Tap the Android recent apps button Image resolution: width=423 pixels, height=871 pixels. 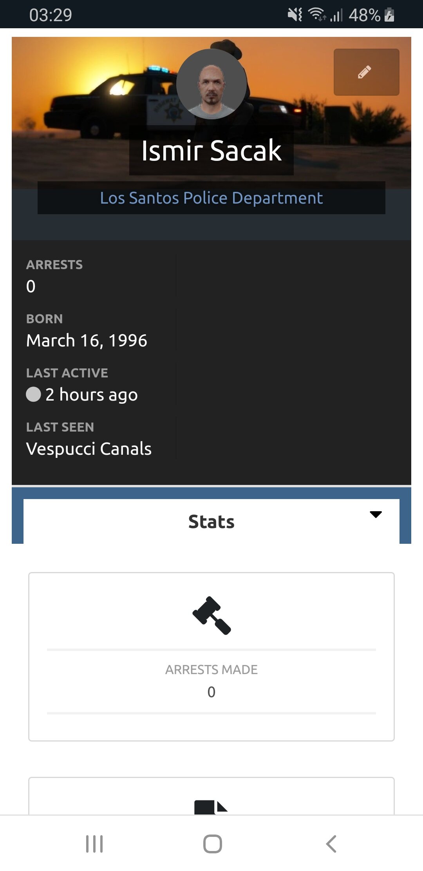pos(94,844)
